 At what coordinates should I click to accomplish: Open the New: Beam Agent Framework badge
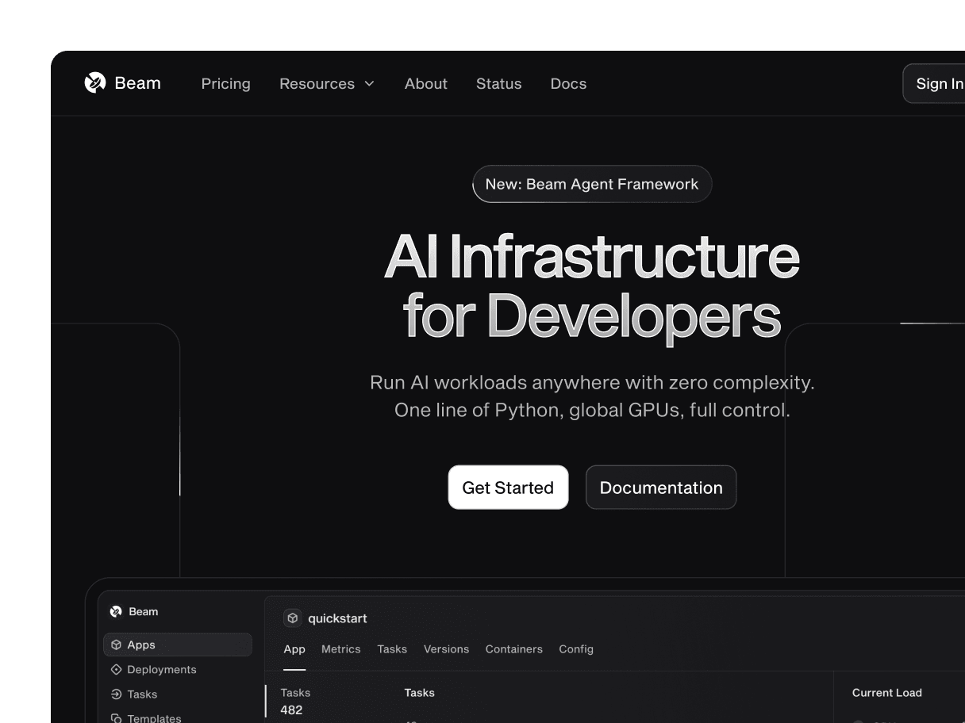click(592, 185)
